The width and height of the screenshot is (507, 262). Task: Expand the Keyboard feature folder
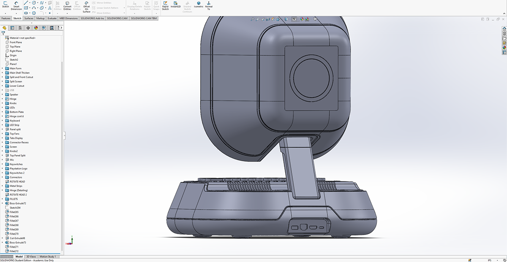(x=2, y=121)
